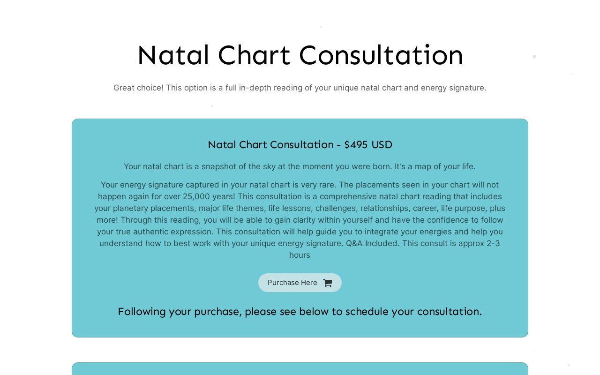Click the scheduling instructions text

tap(300, 312)
